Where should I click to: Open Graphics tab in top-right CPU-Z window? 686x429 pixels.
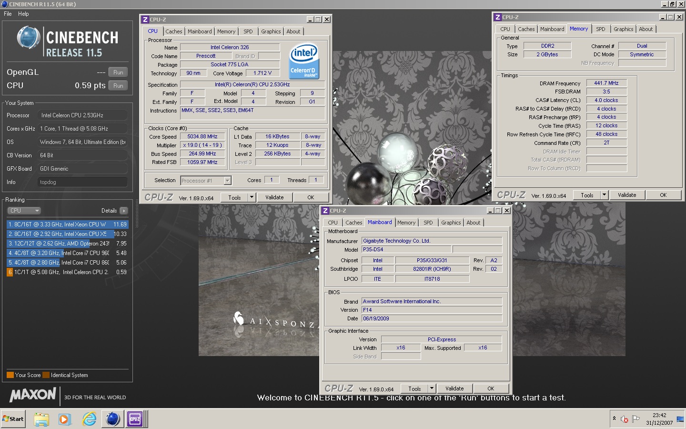click(624, 29)
